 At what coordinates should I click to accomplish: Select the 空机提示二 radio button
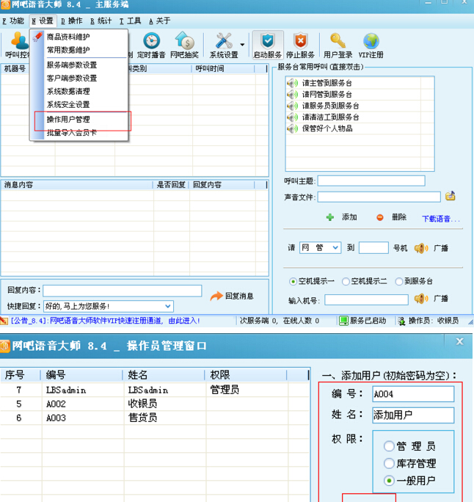coord(346,281)
